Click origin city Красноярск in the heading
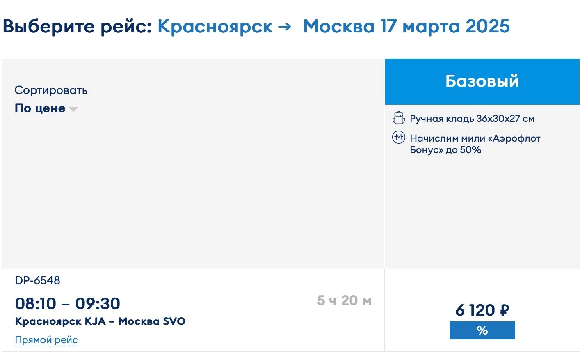The width and height of the screenshot is (580, 353). 215,27
